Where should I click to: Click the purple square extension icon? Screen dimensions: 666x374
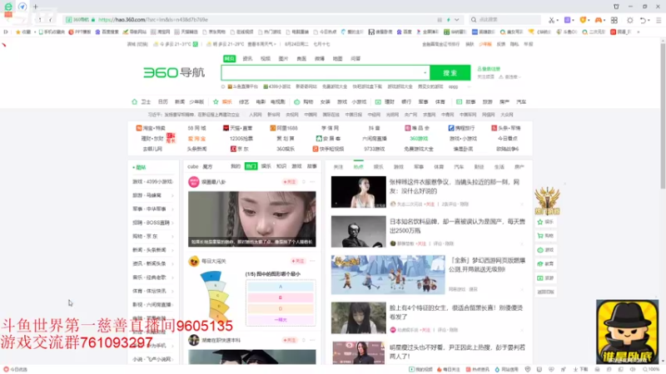coord(567,20)
